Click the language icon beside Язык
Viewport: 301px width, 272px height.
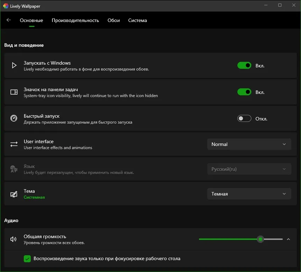click(x=14, y=169)
